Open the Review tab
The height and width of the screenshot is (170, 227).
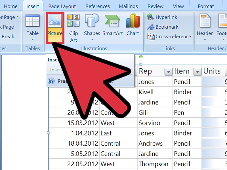(155, 6)
